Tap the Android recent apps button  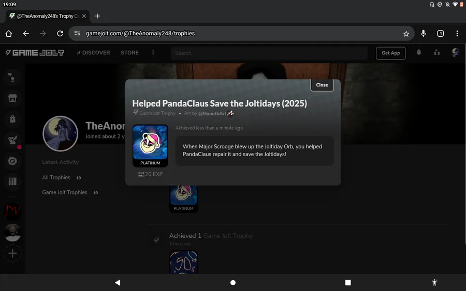point(348,283)
